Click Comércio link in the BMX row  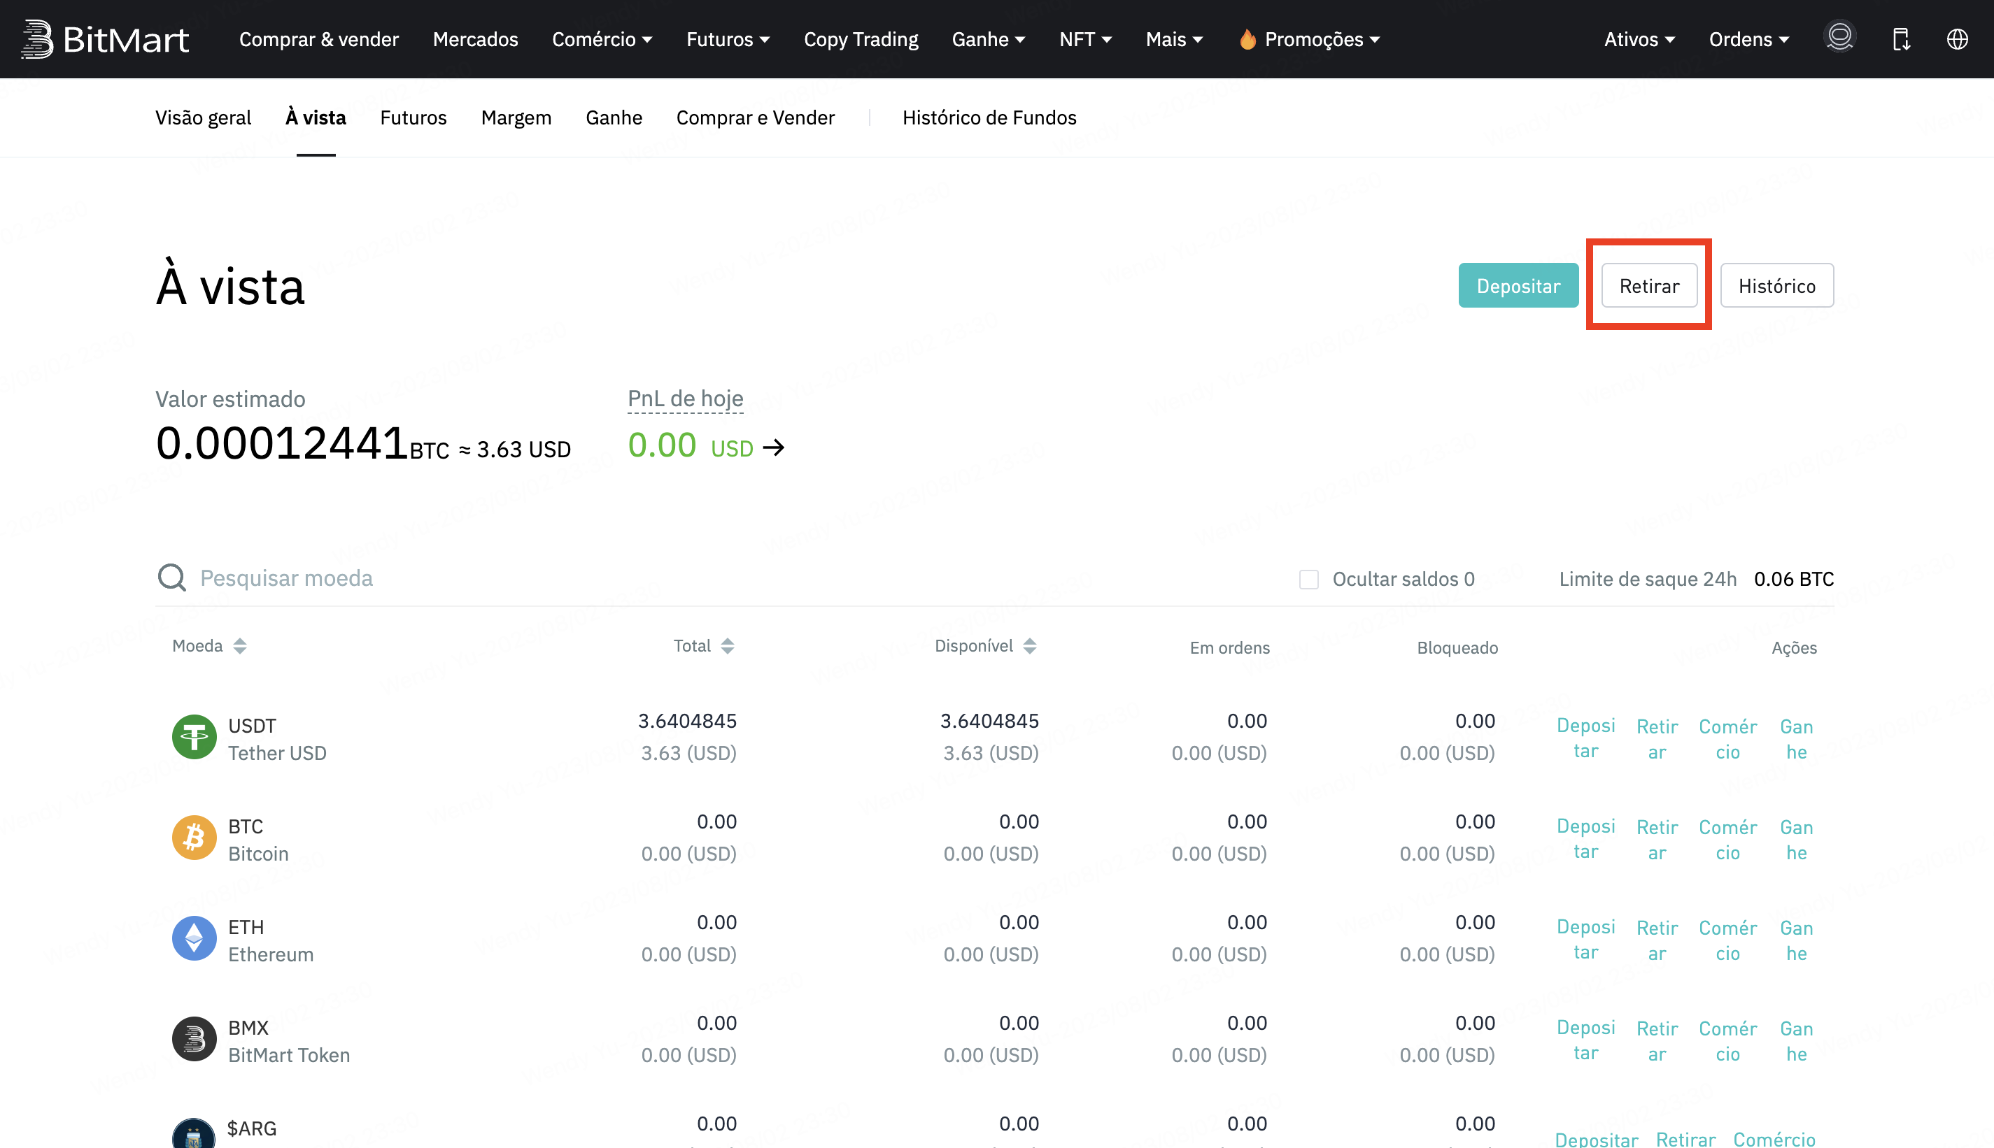tap(1727, 1041)
